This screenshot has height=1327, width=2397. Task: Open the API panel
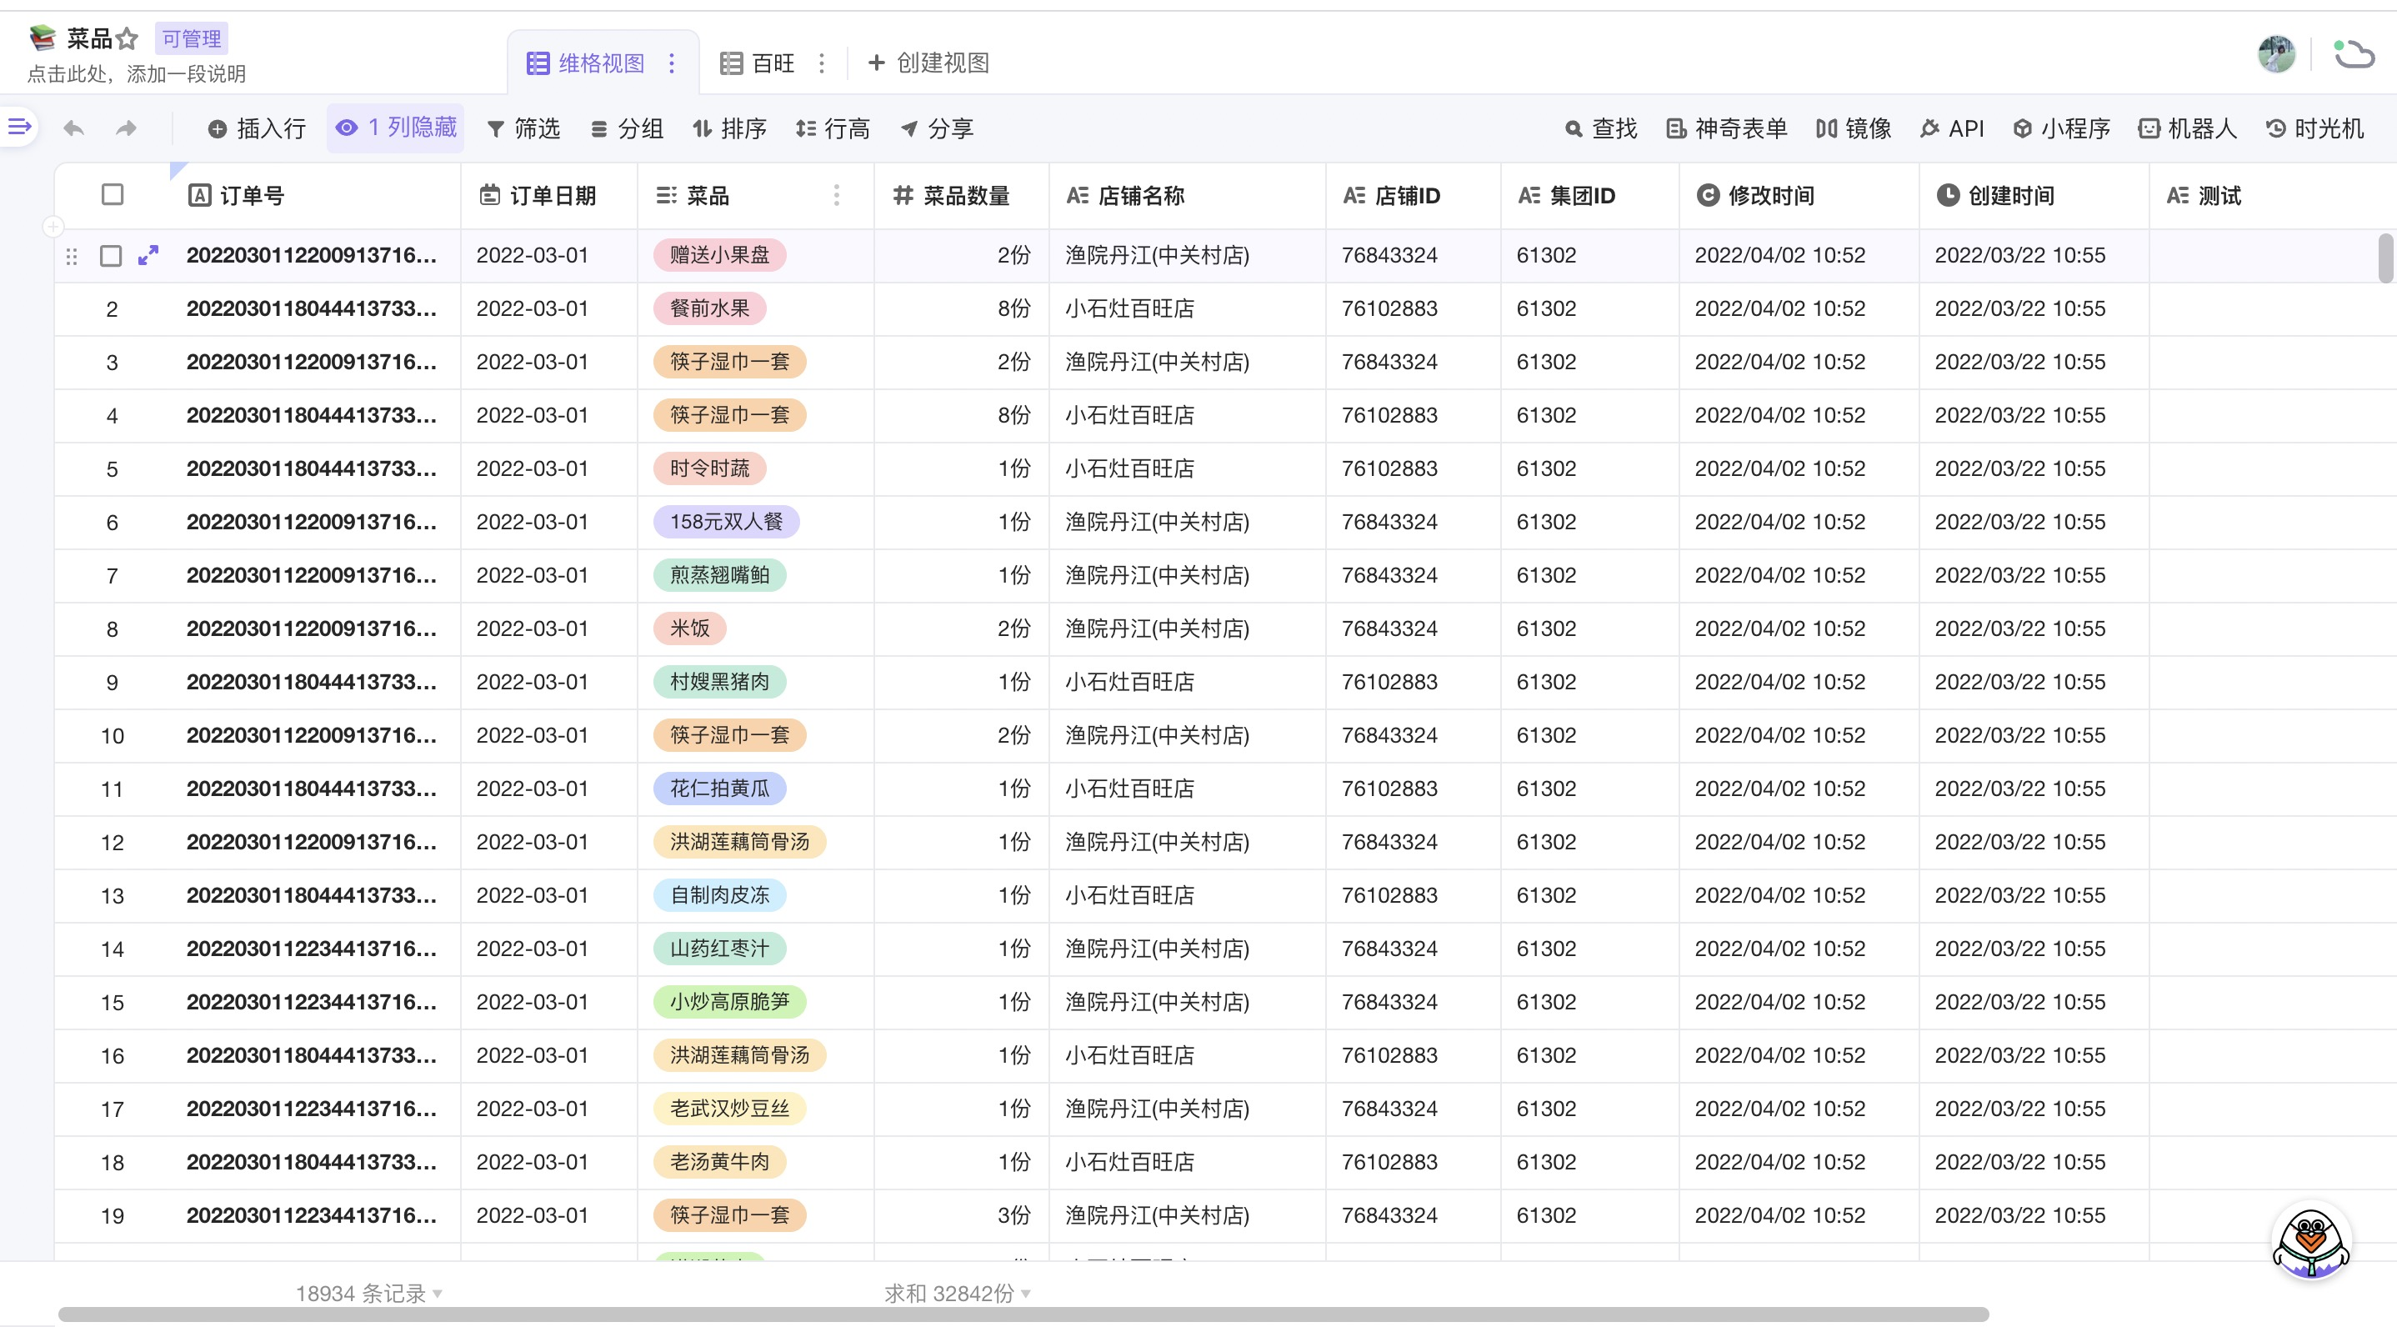tap(1952, 128)
